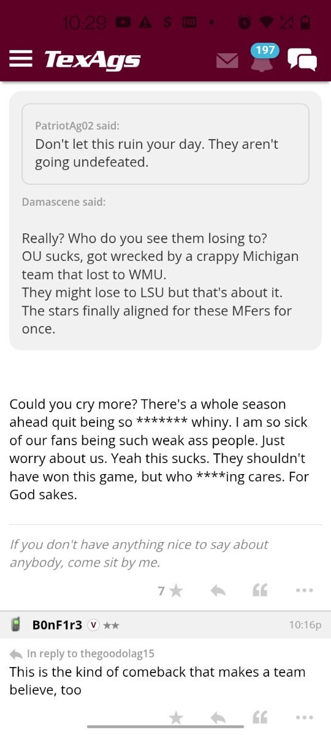
Task: View the 197 notifications bell
Action: [263, 58]
